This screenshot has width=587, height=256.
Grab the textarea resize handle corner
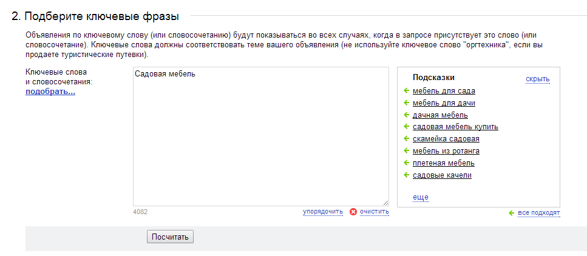click(385, 203)
